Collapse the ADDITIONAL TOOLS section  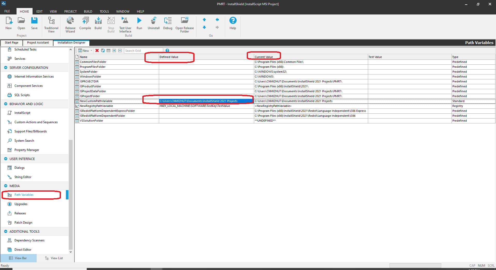coord(6,231)
